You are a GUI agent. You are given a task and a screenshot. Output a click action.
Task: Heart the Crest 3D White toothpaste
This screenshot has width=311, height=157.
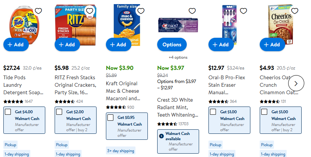click(x=192, y=11)
